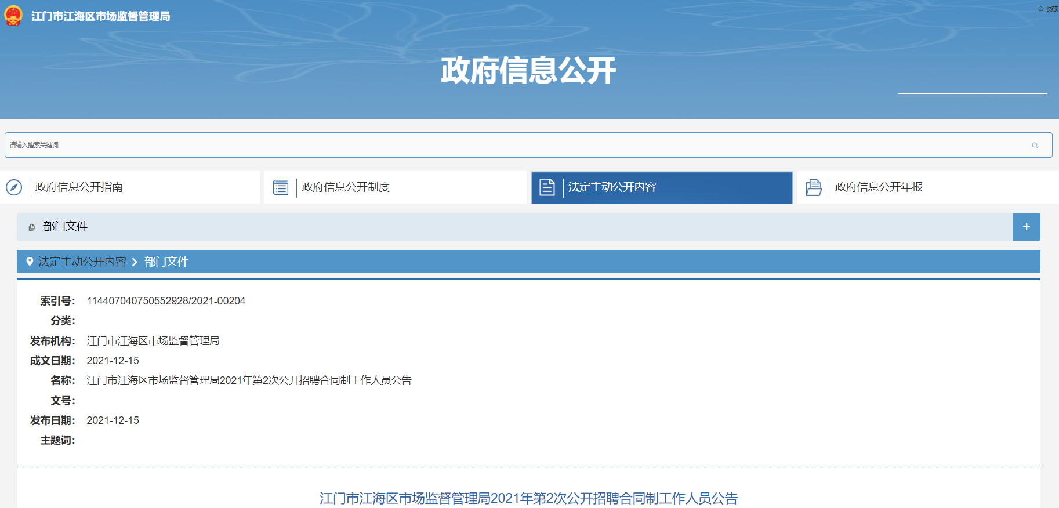Image resolution: width=1059 pixels, height=508 pixels.
Task: Switch to 政府信息公开指南 tab
Action: [x=79, y=187]
